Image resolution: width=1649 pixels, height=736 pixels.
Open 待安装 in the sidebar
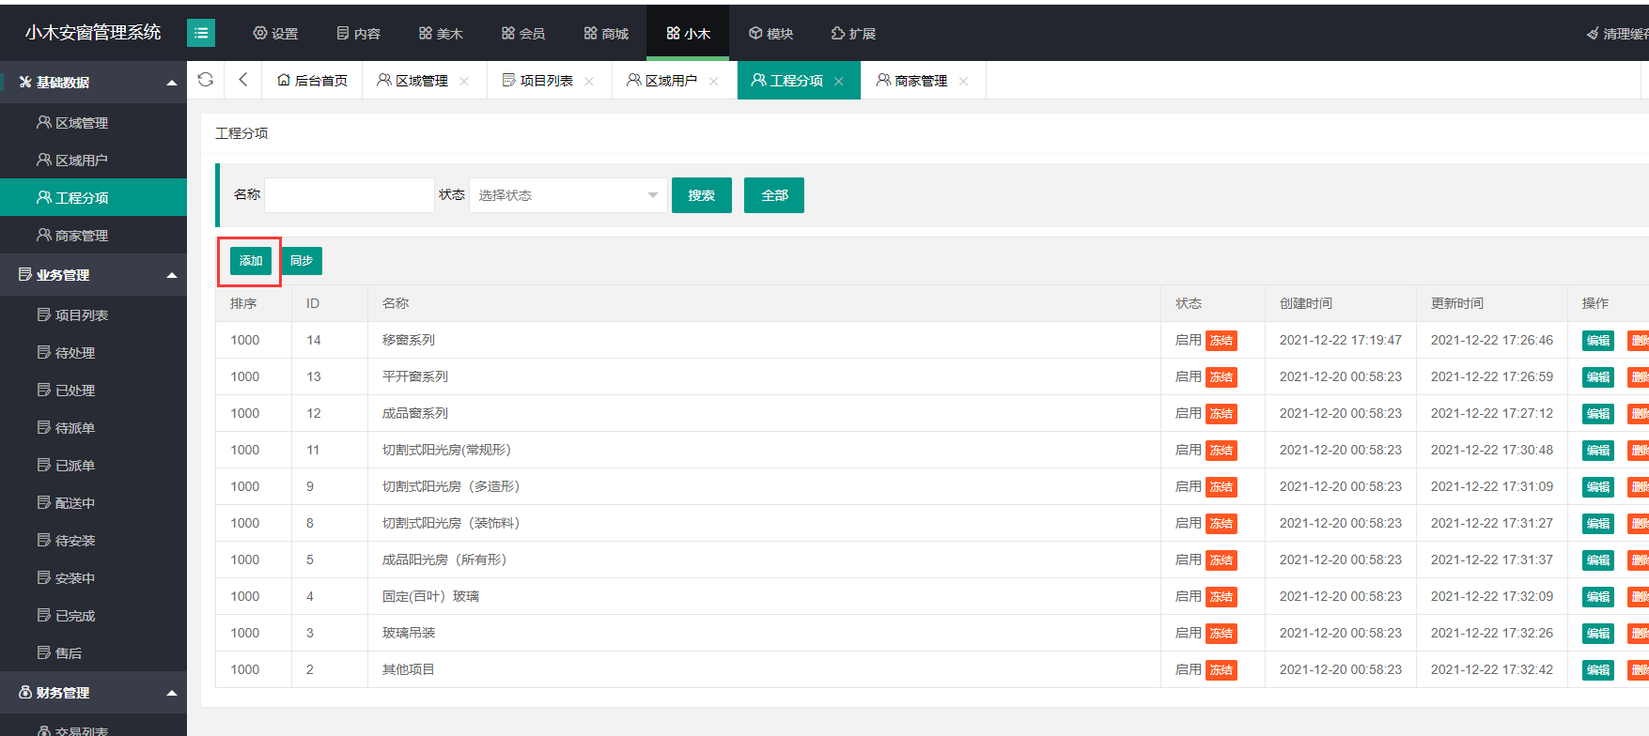pyautogui.click(x=93, y=541)
